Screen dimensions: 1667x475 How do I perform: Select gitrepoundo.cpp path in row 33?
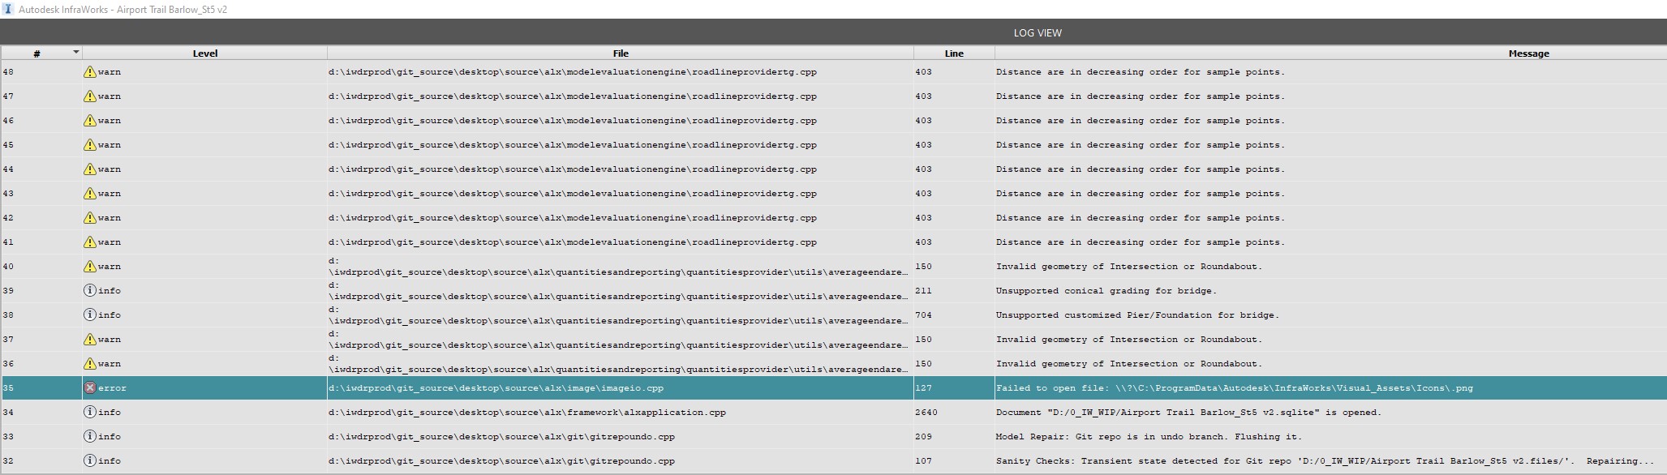[x=501, y=436]
